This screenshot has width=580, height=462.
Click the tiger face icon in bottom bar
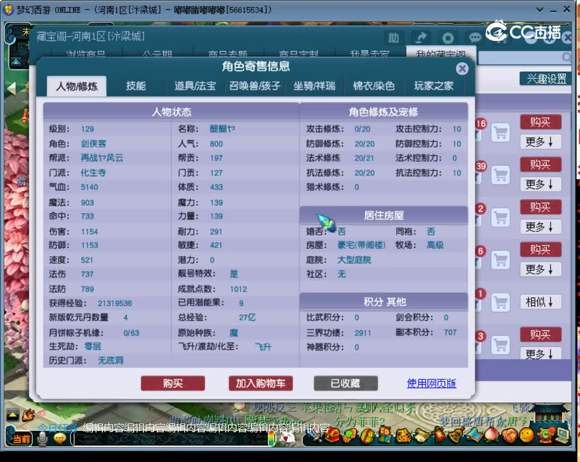click(403, 436)
